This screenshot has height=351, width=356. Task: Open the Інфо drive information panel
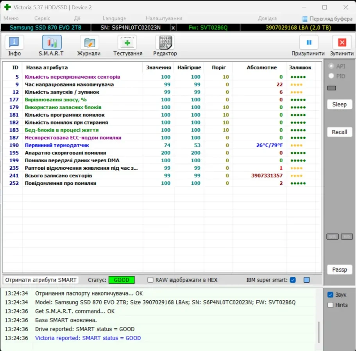pyautogui.click(x=14, y=43)
